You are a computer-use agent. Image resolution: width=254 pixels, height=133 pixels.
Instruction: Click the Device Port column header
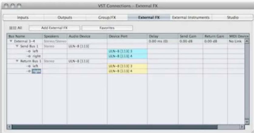click(127, 36)
